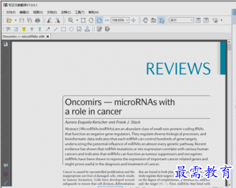Open the comments side panel icon
236x188 pixels.
(x=6, y=165)
